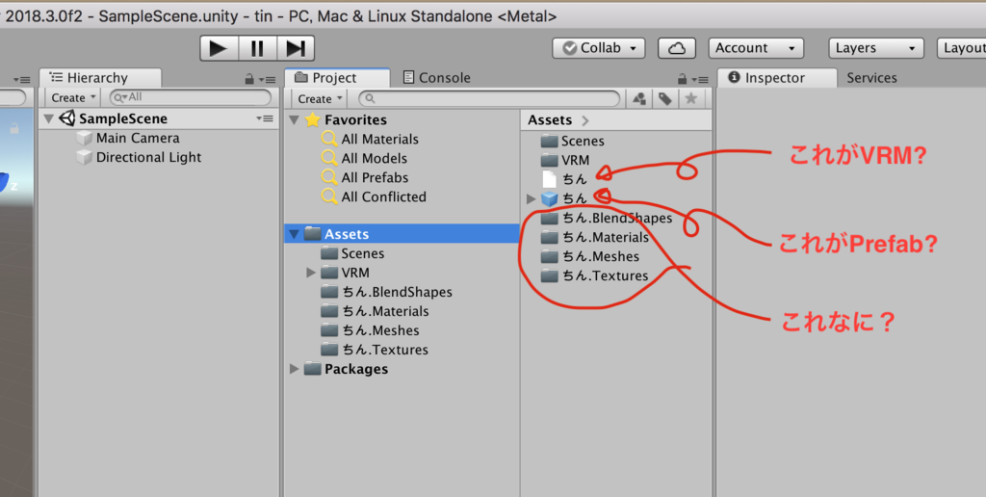The image size is (986, 497).
Task: Select Scenes folder in the project tree
Action: tap(362, 253)
